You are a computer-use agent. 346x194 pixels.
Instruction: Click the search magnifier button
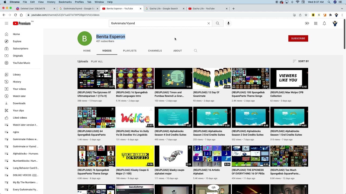tap(218, 23)
